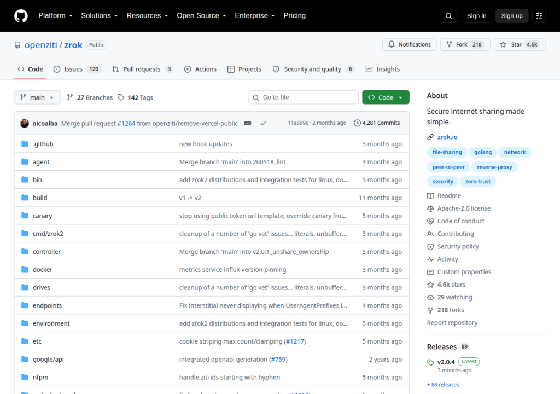Open the Actions tab
This screenshot has width=560, height=394.
(200, 69)
